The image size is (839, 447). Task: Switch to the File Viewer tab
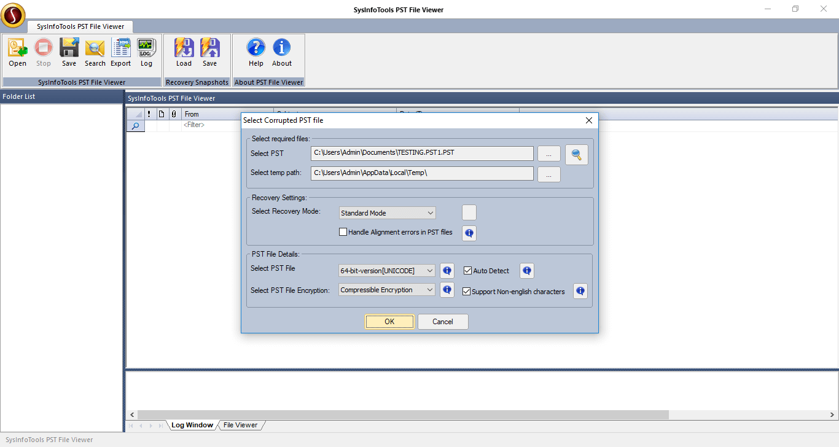click(x=240, y=424)
